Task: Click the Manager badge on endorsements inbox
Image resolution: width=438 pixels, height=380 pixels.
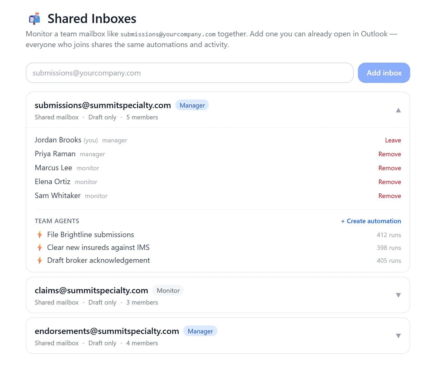Action: [200, 331]
